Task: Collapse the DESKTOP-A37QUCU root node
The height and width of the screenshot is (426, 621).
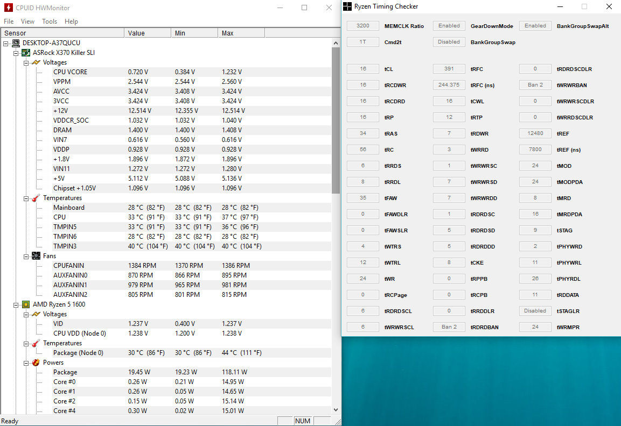Action: [x=6, y=43]
